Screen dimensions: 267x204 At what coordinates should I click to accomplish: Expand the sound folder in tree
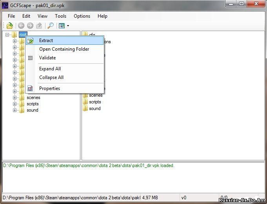[15, 110]
